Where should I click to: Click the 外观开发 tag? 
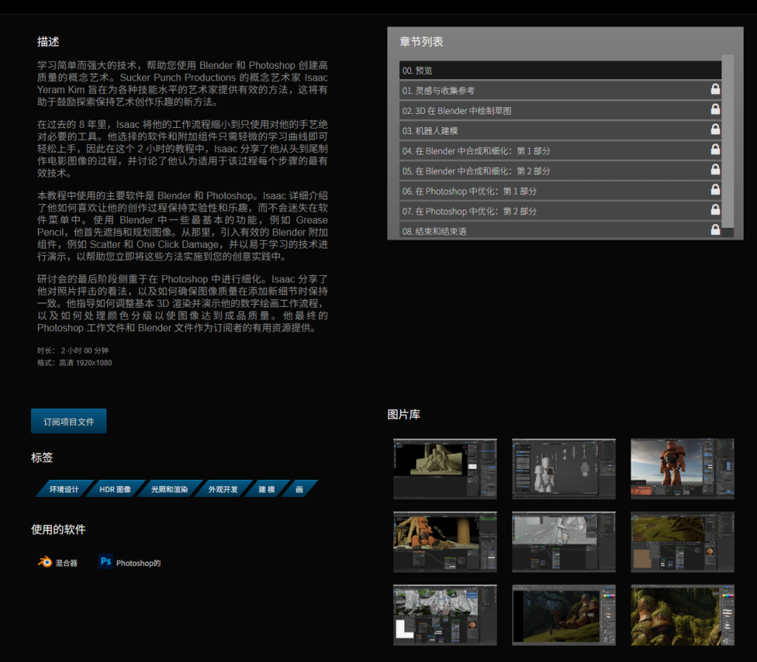pyautogui.click(x=223, y=489)
